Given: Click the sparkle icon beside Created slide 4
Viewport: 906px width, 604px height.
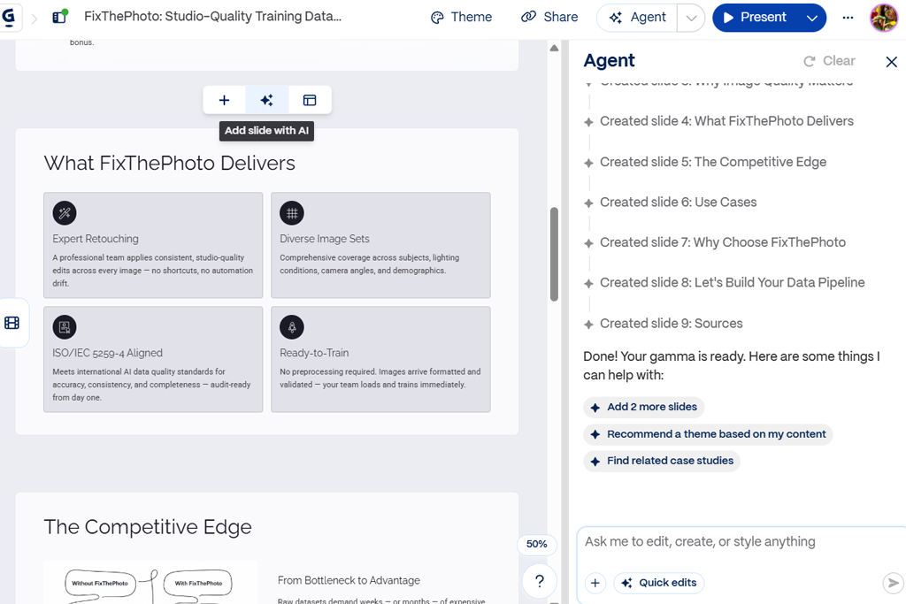Looking at the screenshot, I should [x=588, y=122].
